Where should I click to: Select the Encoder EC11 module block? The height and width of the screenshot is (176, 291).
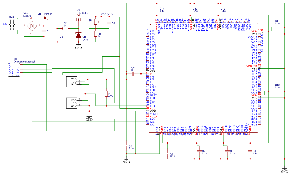coord(14,70)
